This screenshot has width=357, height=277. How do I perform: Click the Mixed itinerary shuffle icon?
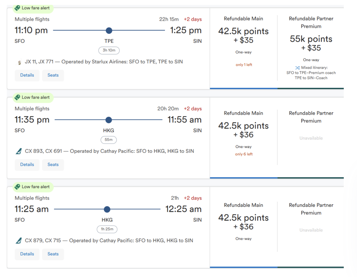click(x=297, y=68)
